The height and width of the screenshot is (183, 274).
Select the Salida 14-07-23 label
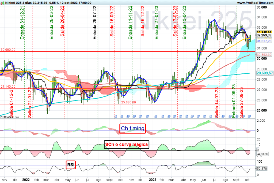tap(217, 103)
